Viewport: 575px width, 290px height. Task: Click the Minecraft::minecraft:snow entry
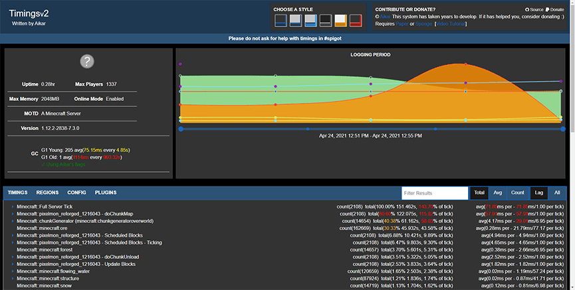(44, 285)
